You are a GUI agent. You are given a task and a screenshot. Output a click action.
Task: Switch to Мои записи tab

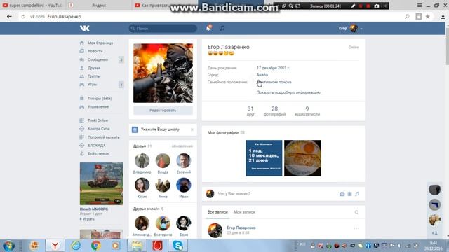coord(244,212)
